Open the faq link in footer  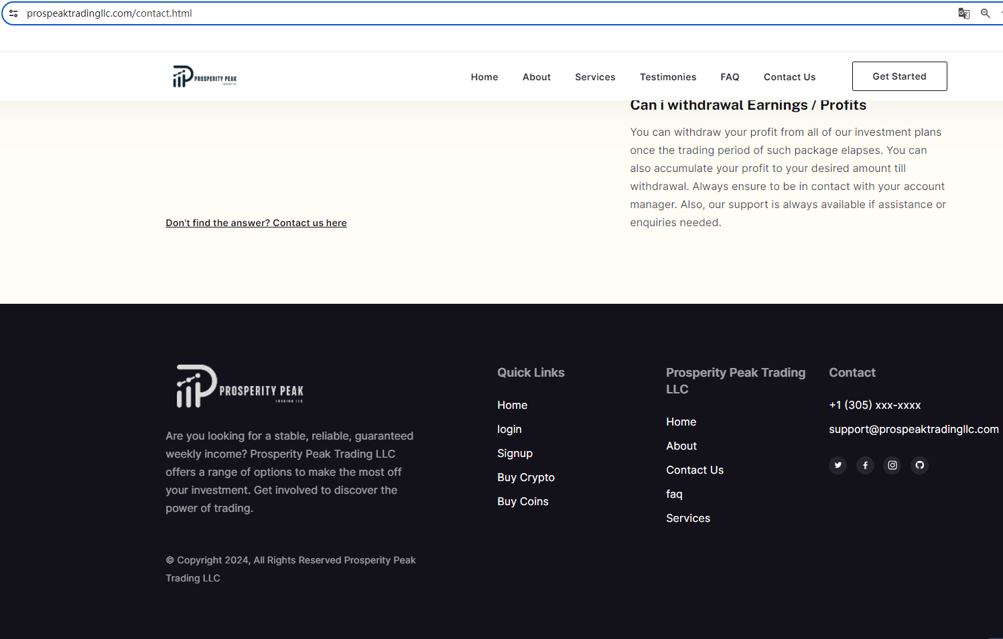(x=674, y=494)
